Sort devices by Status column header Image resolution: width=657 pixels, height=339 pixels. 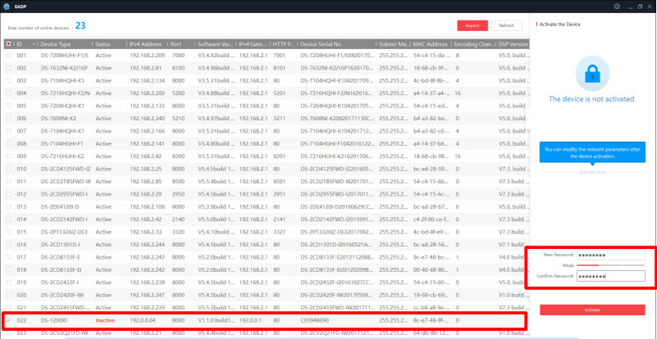(x=103, y=43)
